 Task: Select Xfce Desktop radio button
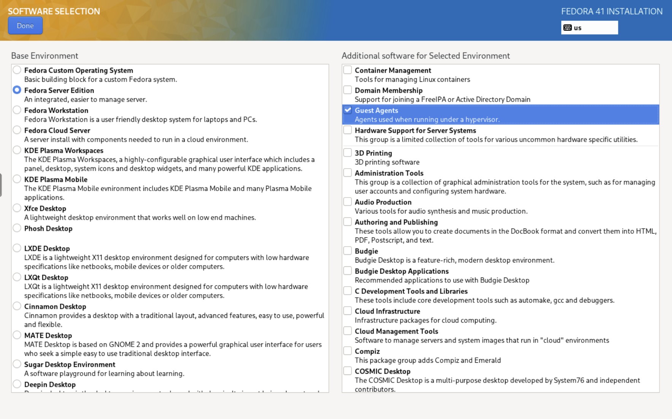coord(17,208)
